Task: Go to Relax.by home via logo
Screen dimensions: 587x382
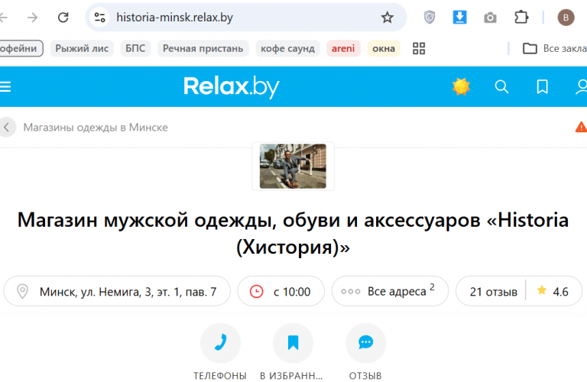Action: click(x=232, y=87)
